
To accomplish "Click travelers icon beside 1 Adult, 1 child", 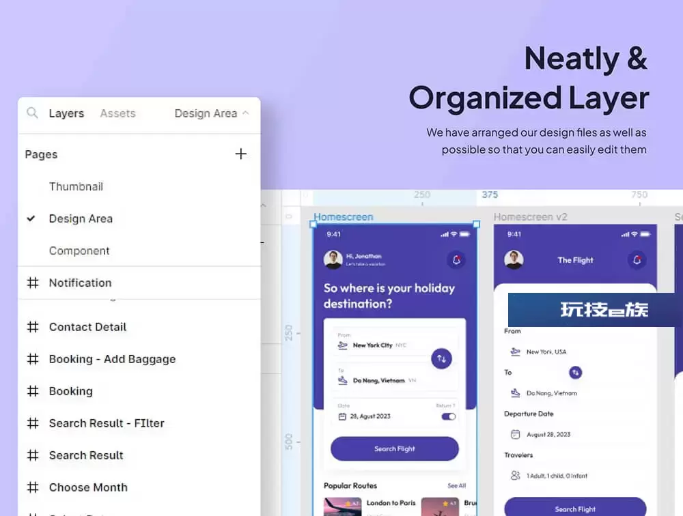I will pos(515,475).
